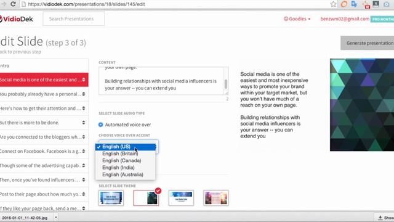Click the browser address bar URL
Image resolution: width=394 pixels, height=222 pixels.
[86, 4]
